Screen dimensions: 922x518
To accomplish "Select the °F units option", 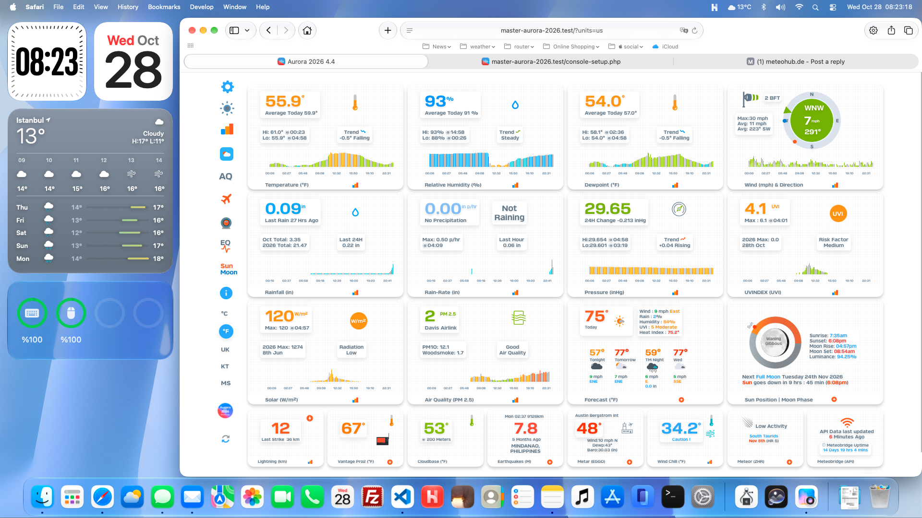I will pos(226,331).
